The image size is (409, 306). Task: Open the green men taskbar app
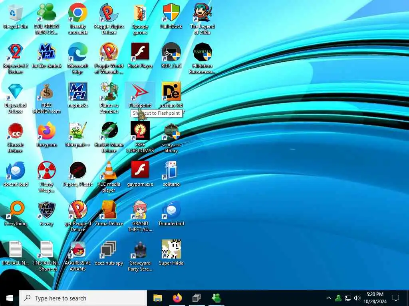click(216, 298)
